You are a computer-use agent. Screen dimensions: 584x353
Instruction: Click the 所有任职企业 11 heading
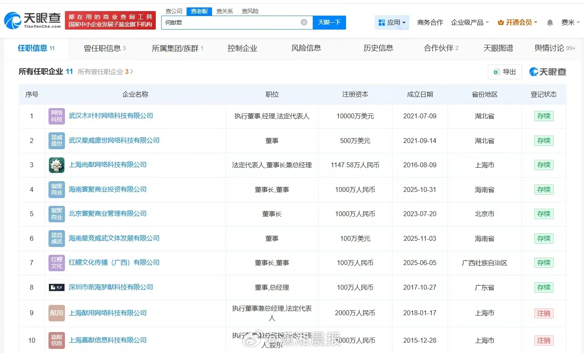pos(46,72)
